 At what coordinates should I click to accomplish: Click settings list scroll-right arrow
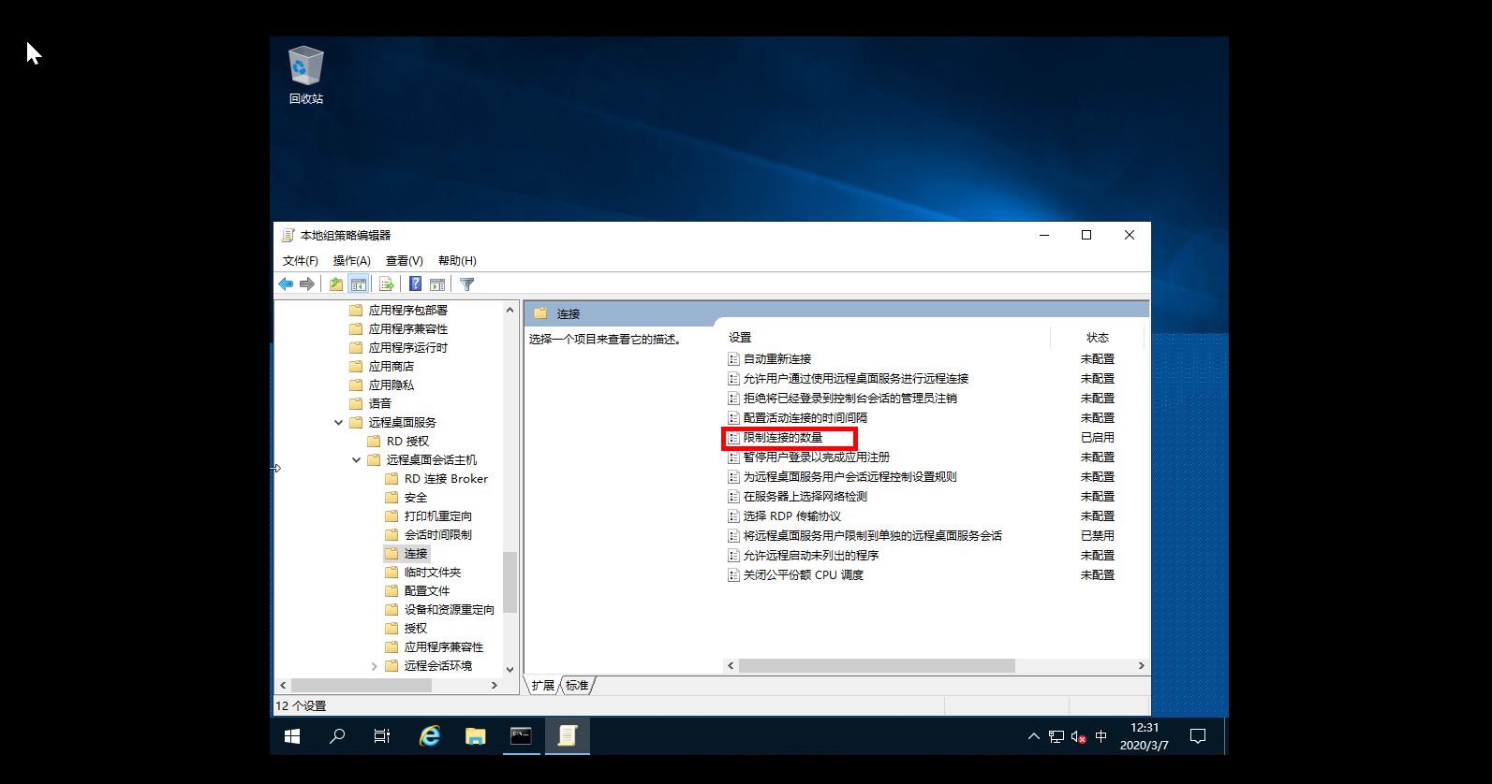coord(1141,666)
